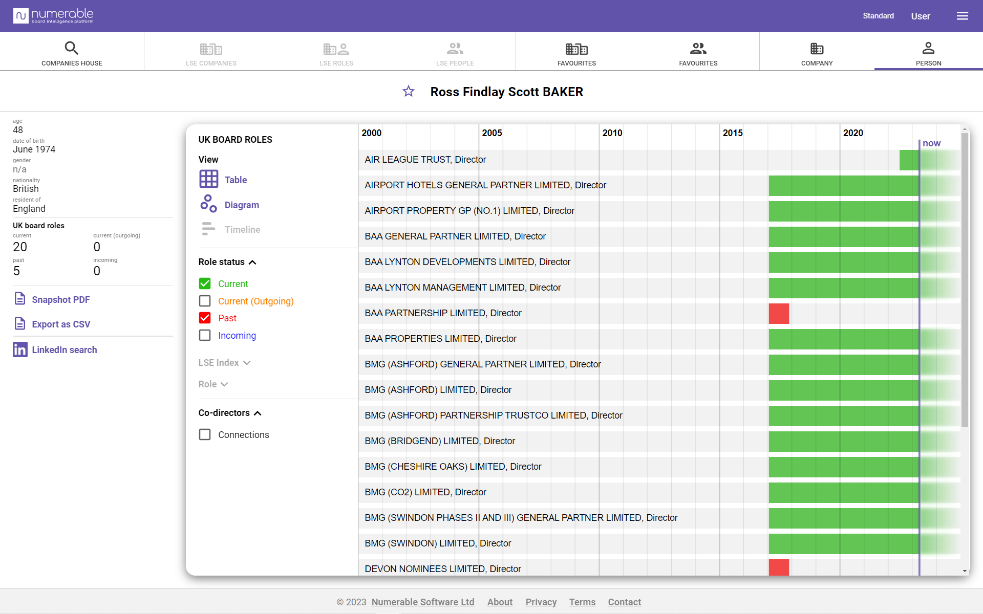
Task: Click the LSE Roles icon
Action: [336, 49]
